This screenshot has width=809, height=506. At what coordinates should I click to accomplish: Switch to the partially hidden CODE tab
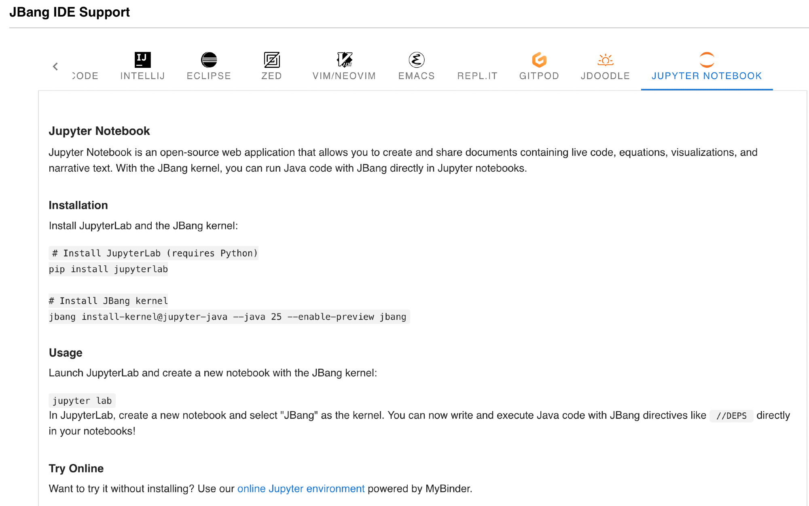click(x=86, y=76)
